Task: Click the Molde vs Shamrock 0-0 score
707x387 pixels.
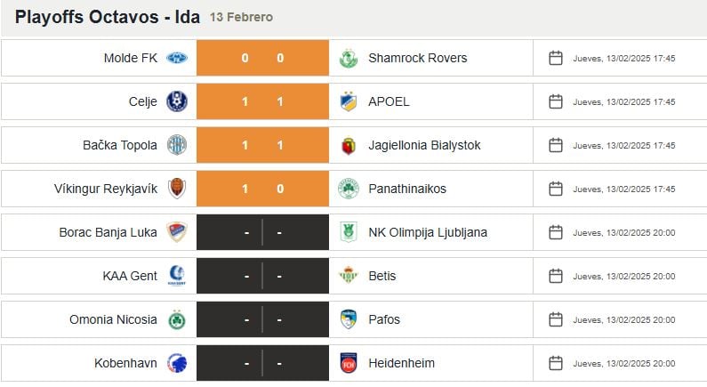Action: pos(262,58)
